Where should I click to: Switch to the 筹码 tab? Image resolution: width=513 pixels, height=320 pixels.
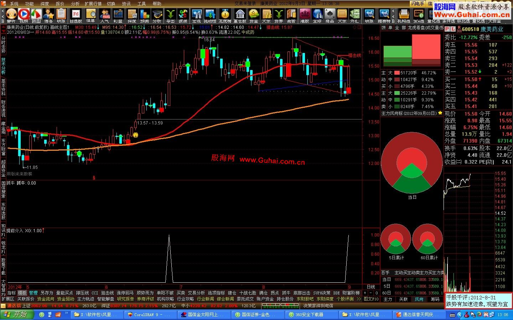(x=435, y=299)
